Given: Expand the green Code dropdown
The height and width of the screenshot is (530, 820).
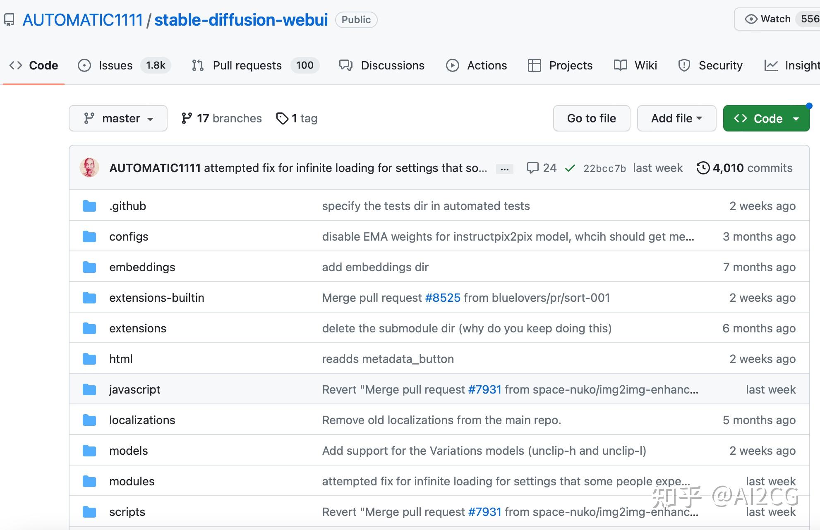Looking at the screenshot, I should coord(766,118).
